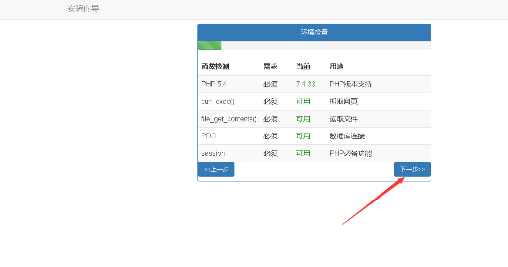Click the 读取文件 usage text
Screen dimensions: 508x267
(x=344, y=119)
